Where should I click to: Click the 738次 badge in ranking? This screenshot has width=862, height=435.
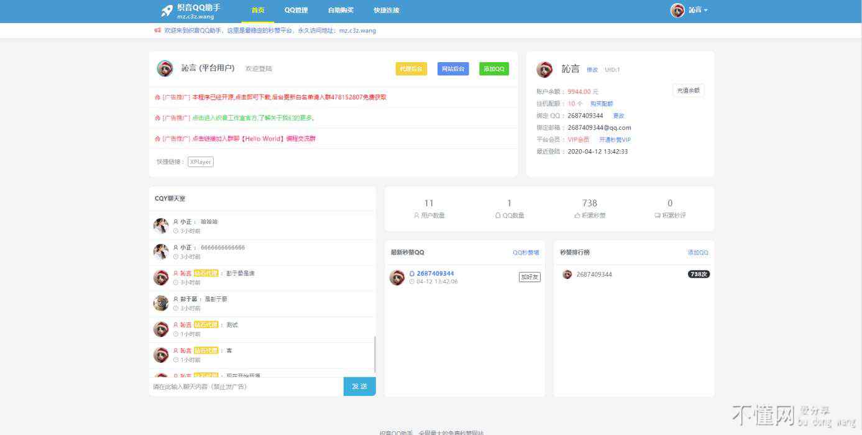tap(699, 274)
